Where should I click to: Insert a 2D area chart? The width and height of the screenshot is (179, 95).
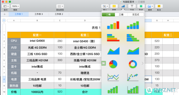113,51
